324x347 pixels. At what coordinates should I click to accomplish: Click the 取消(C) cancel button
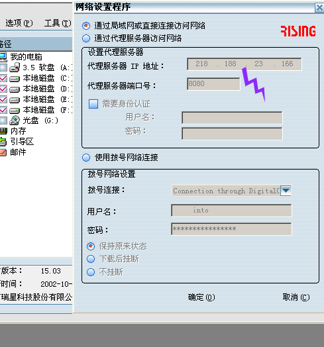pos(296,297)
